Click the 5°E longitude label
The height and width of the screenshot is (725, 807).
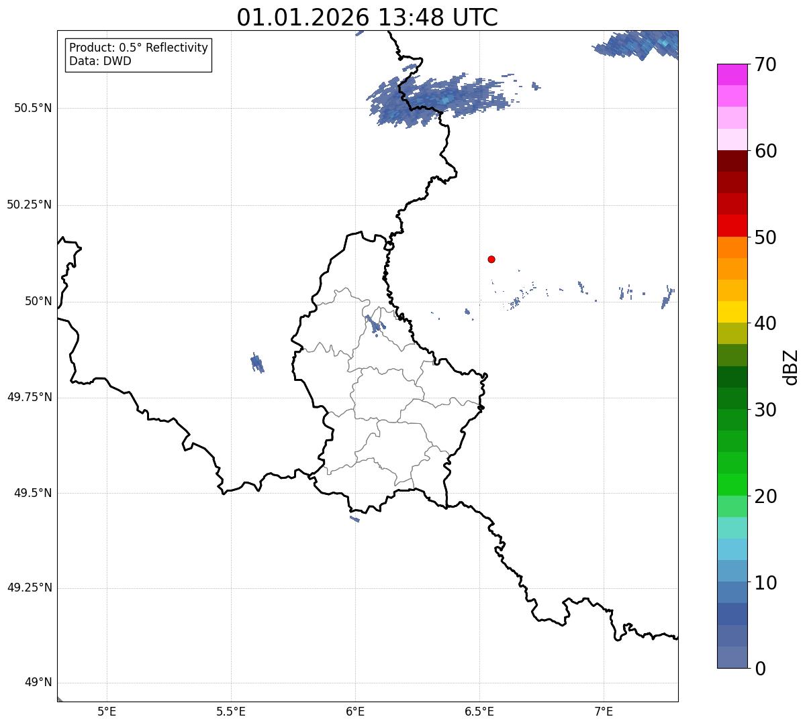pyautogui.click(x=107, y=712)
